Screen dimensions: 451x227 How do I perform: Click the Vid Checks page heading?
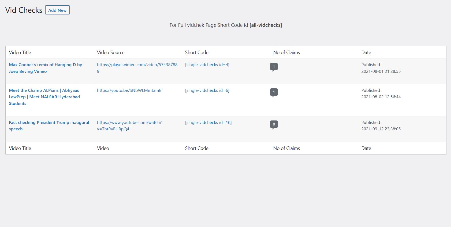(x=24, y=10)
